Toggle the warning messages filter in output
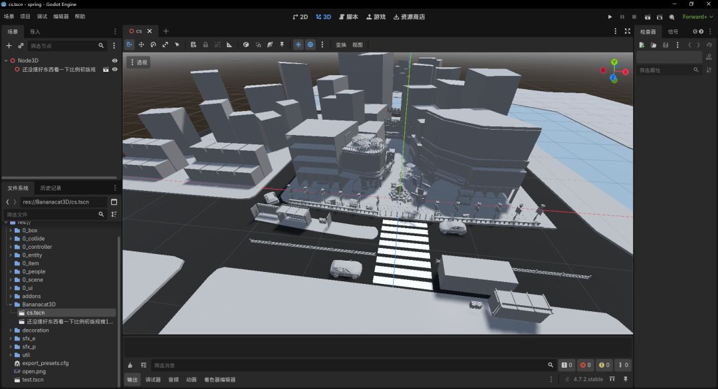The height and width of the screenshot is (389, 718). 604,365
